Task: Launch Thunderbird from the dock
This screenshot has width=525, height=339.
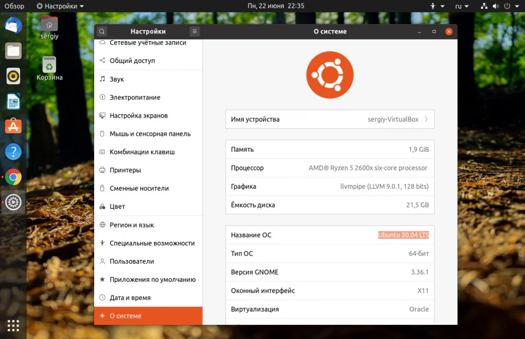Action: point(14,25)
